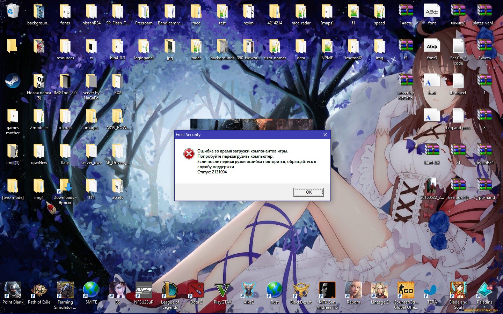Viewport: 503px width, 314px height.
Task: Open the Recycle Bin icon
Action: point(13,11)
